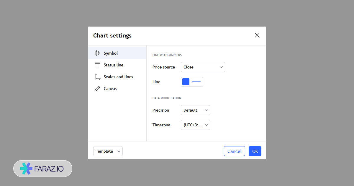Switch to the Status line tab
The image size is (354, 186).
click(x=114, y=65)
